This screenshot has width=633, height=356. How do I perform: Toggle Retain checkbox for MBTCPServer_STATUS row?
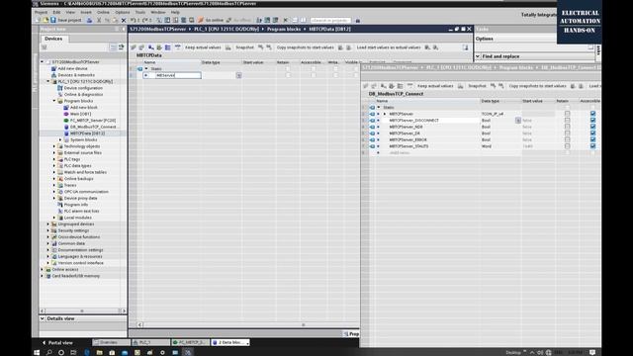(567, 146)
